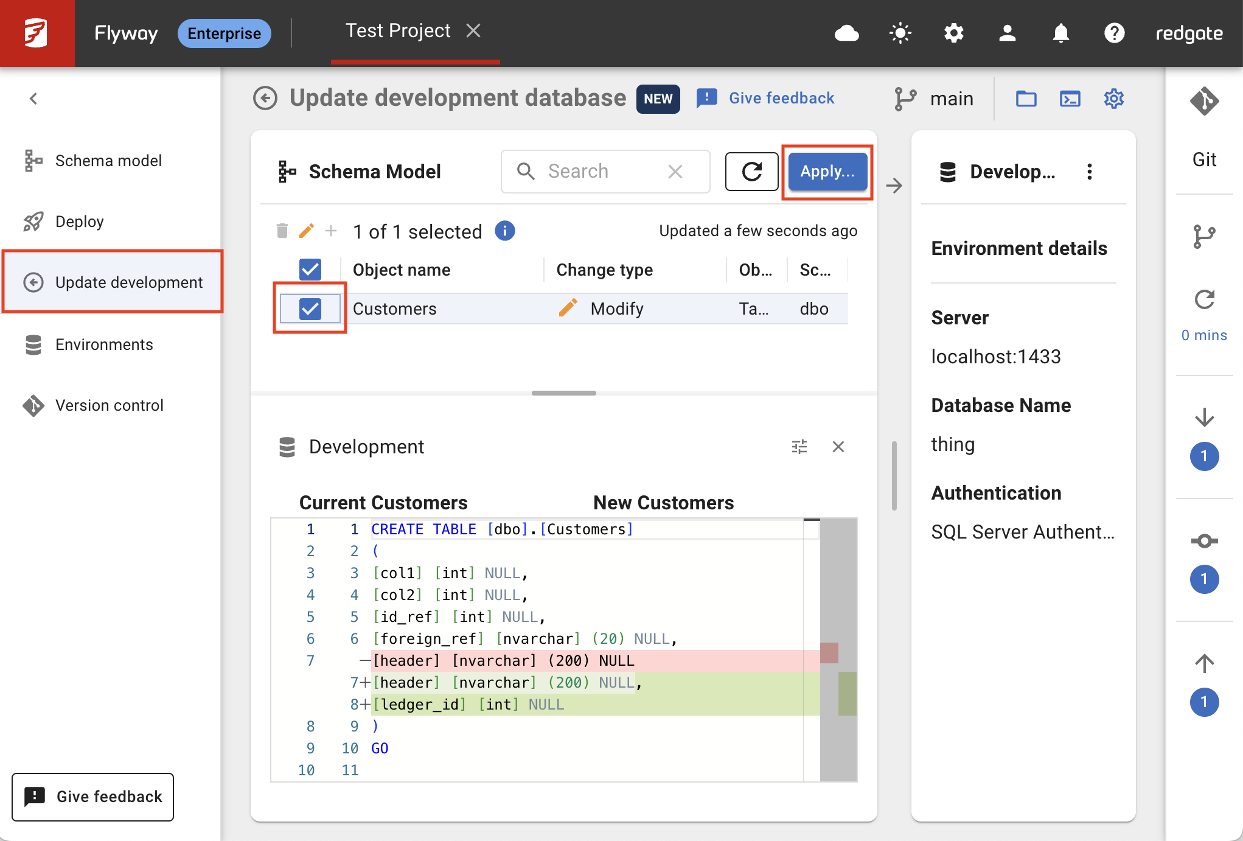The image size is (1243, 841).
Task: Click Give feedback button at bottom left
Action: (x=92, y=797)
